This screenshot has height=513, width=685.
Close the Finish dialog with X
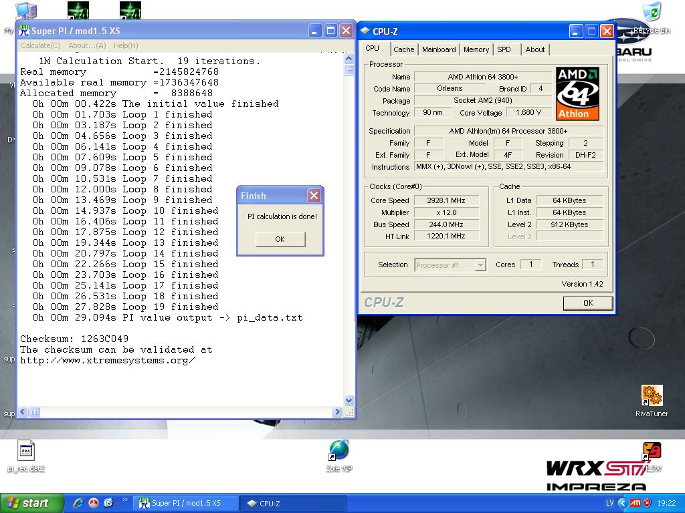pyautogui.click(x=314, y=196)
